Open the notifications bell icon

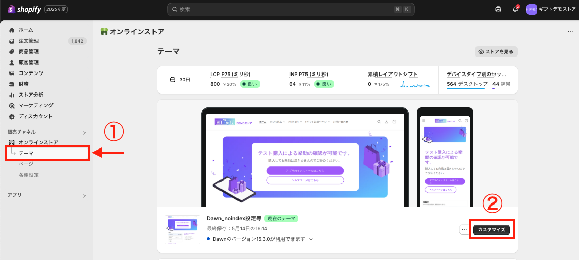(x=515, y=9)
